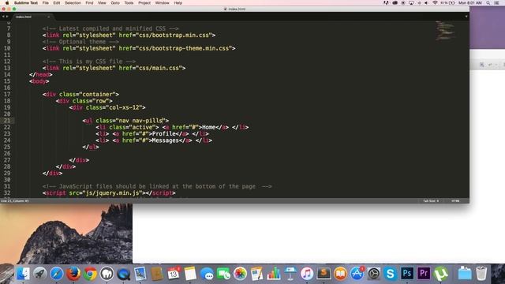Click the volume speaker icon in menu bar

pos(426,3)
